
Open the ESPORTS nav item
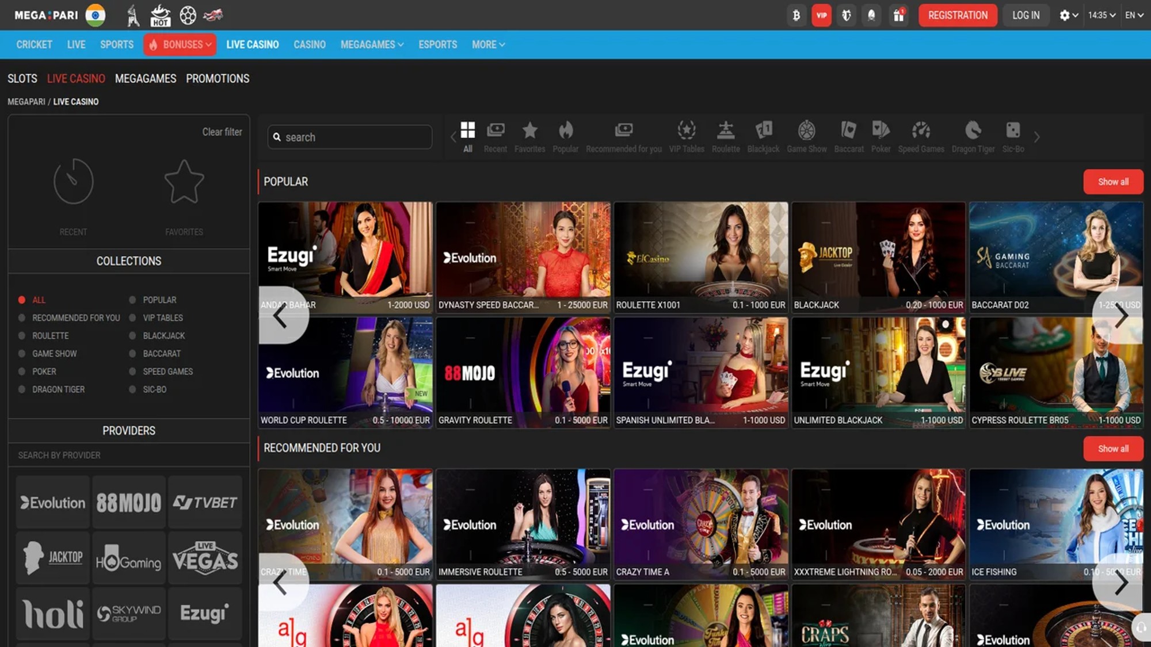[x=438, y=44]
